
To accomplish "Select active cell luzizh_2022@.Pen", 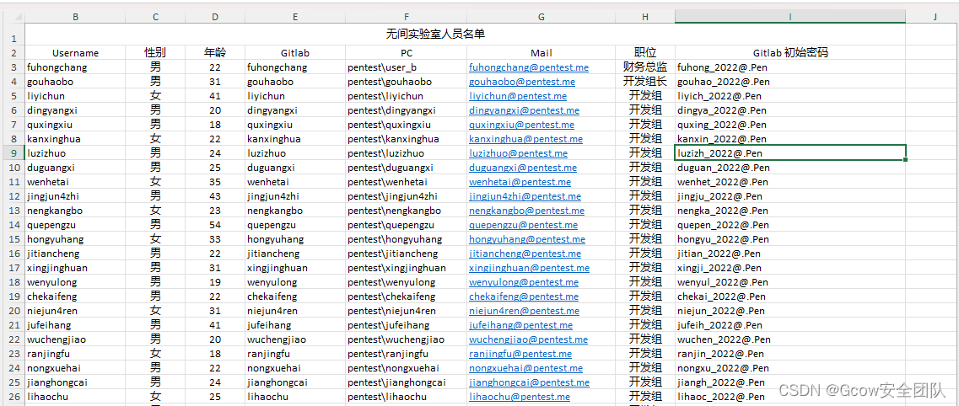I will [790, 153].
